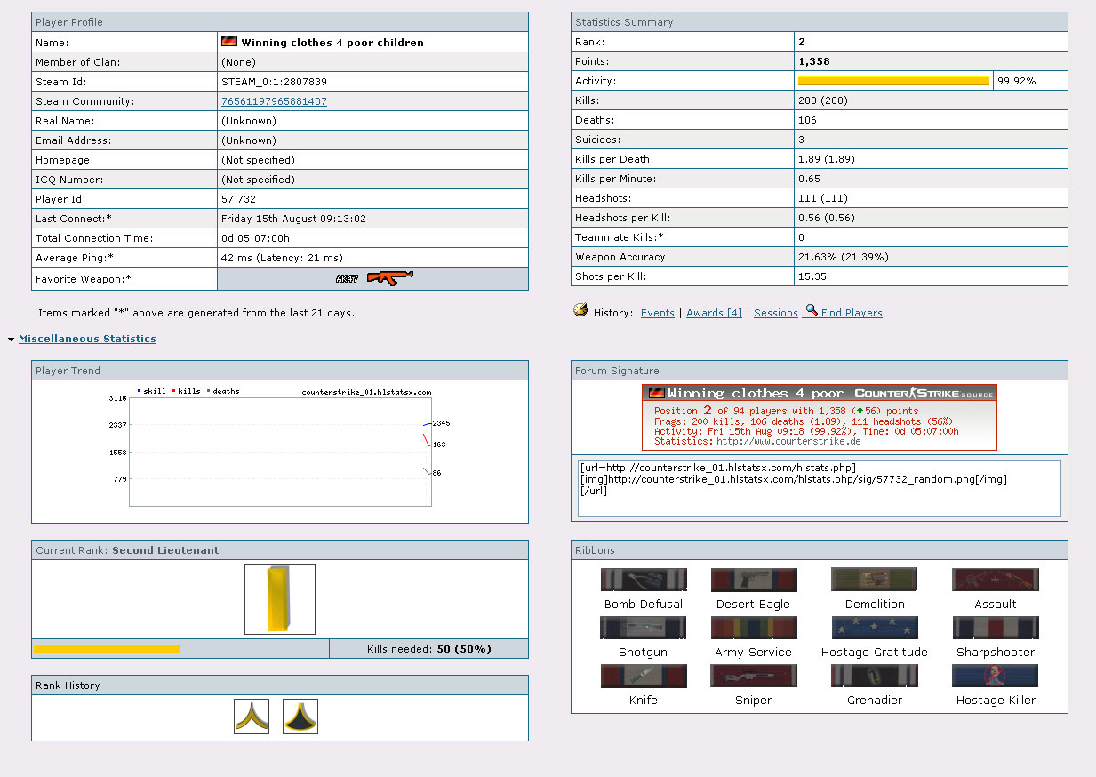Image resolution: width=1096 pixels, height=777 pixels.
Task: Click the Second Lieutenant rank insignia image
Action: coord(280,598)
